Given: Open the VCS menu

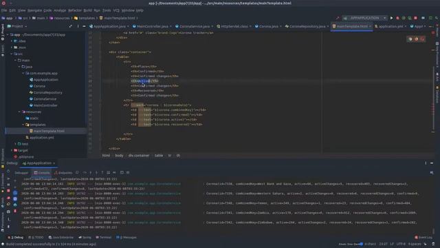Looking at the screenshot, I should coord(116,10).
